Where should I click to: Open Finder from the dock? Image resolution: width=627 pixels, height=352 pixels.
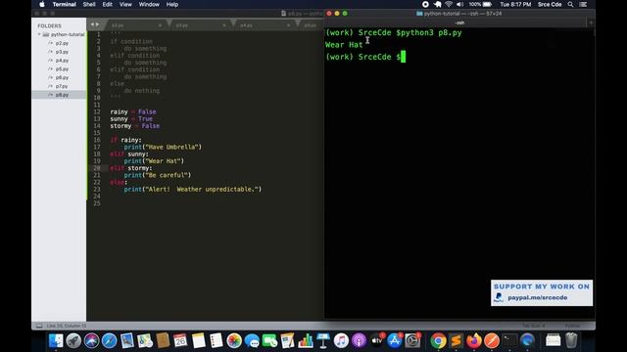tap(56, 340)
